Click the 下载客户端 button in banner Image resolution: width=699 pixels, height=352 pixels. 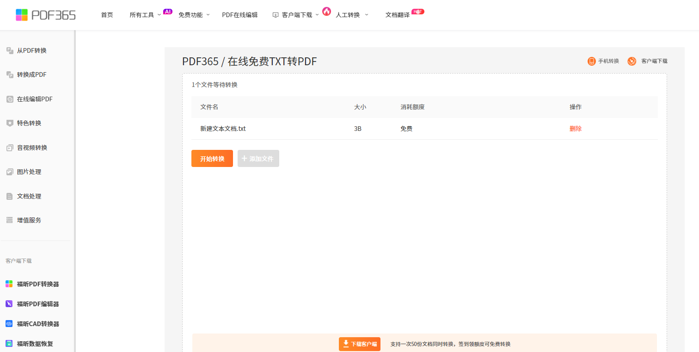[x=359, y=344]
